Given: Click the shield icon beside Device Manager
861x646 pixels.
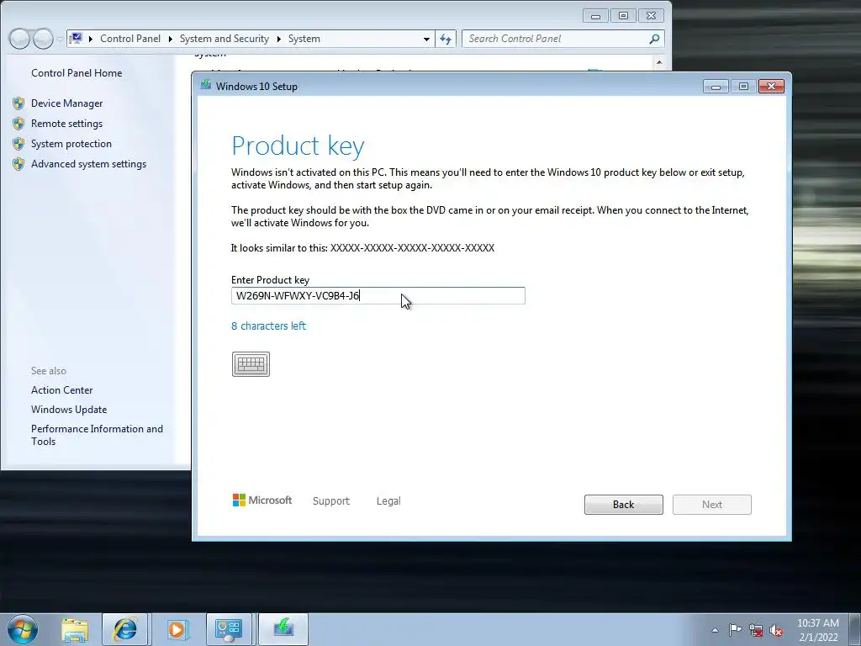Looking at the screenshot, I should coord(18,103).
